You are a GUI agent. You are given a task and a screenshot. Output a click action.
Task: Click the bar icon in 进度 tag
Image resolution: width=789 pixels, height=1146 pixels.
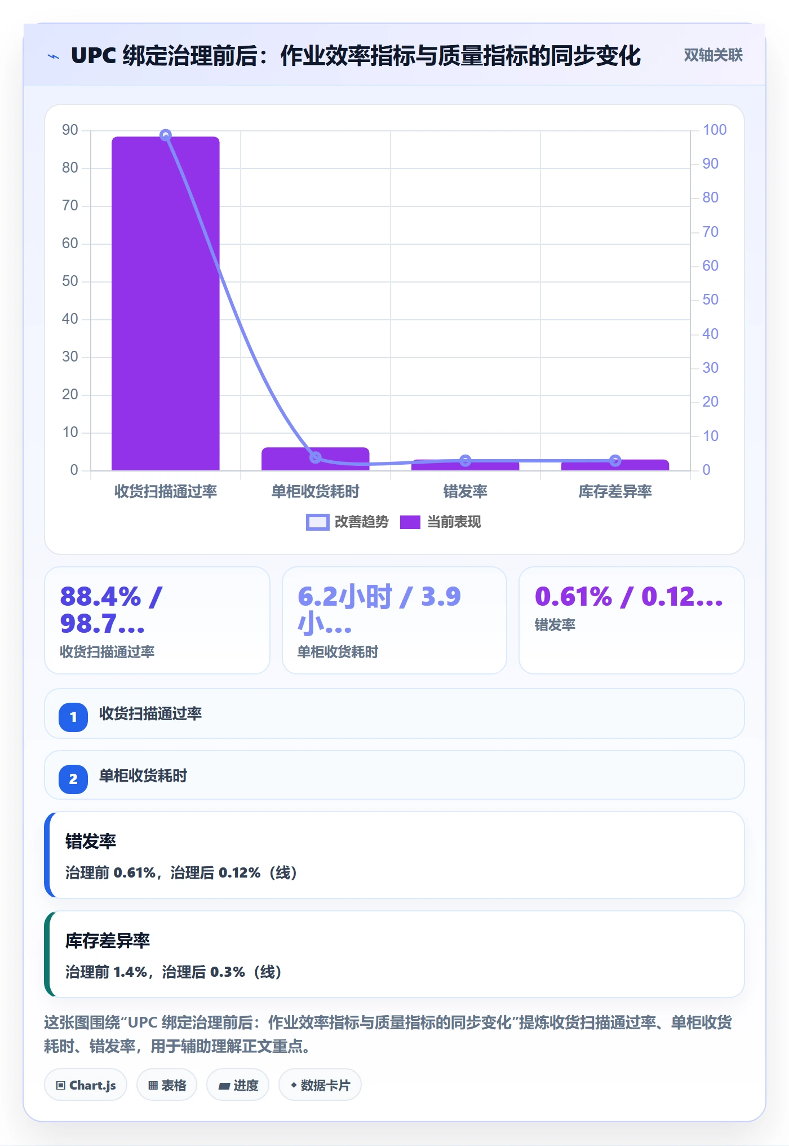pos(224,1086)
